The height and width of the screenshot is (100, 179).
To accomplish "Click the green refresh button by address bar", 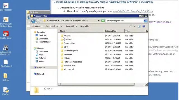I will 103,21.
